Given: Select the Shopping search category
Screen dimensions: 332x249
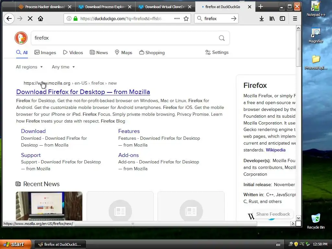Looking at the screenshot, I should click(152, 53).
